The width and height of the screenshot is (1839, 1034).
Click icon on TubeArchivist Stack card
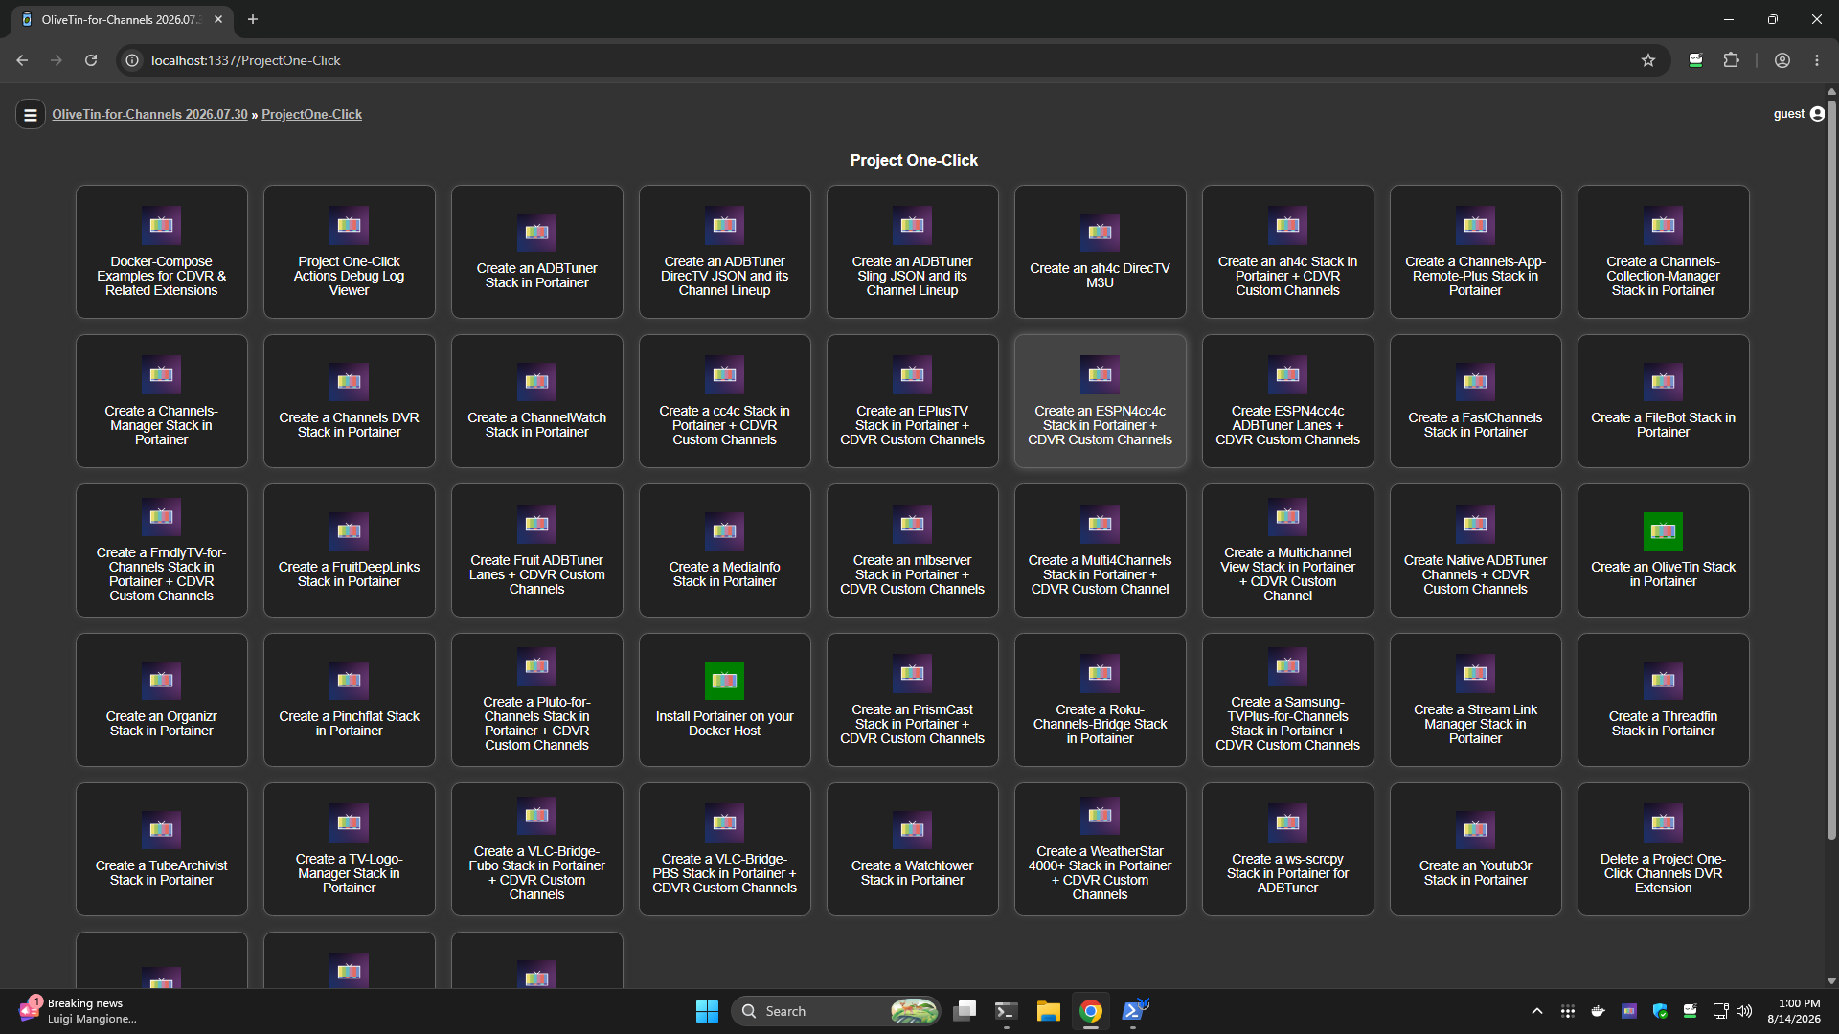point(162,830)
